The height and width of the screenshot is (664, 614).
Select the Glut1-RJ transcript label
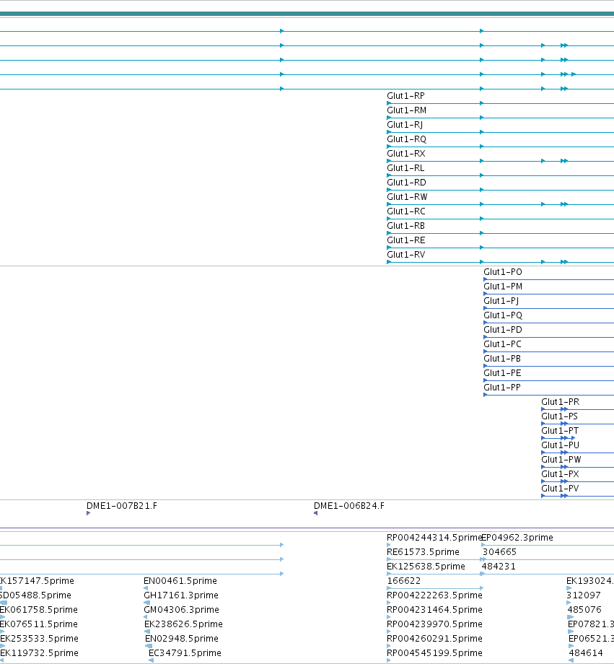tap(405, 125)
